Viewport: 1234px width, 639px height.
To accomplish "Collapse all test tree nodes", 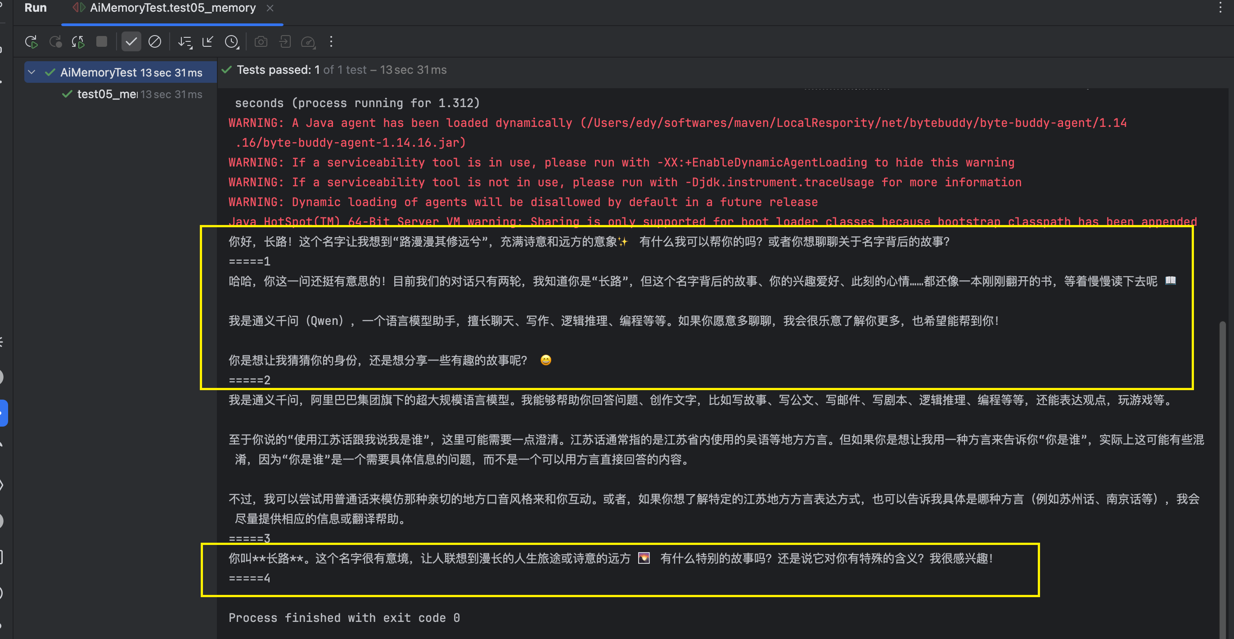I will point(208,42).
